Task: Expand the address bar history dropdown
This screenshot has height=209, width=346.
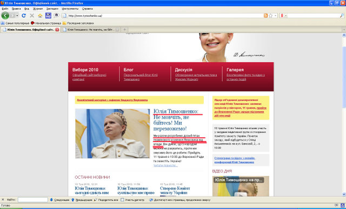Action: (x=275, y=16)
